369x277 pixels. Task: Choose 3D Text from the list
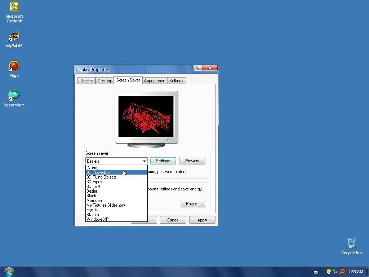116,186
